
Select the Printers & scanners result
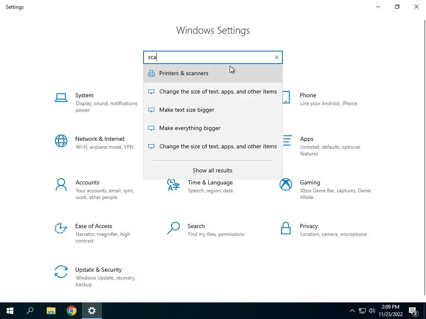[213, 73]
